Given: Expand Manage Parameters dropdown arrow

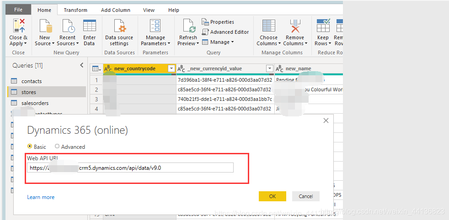Looking at the screenshot, I should coord(169,43).
